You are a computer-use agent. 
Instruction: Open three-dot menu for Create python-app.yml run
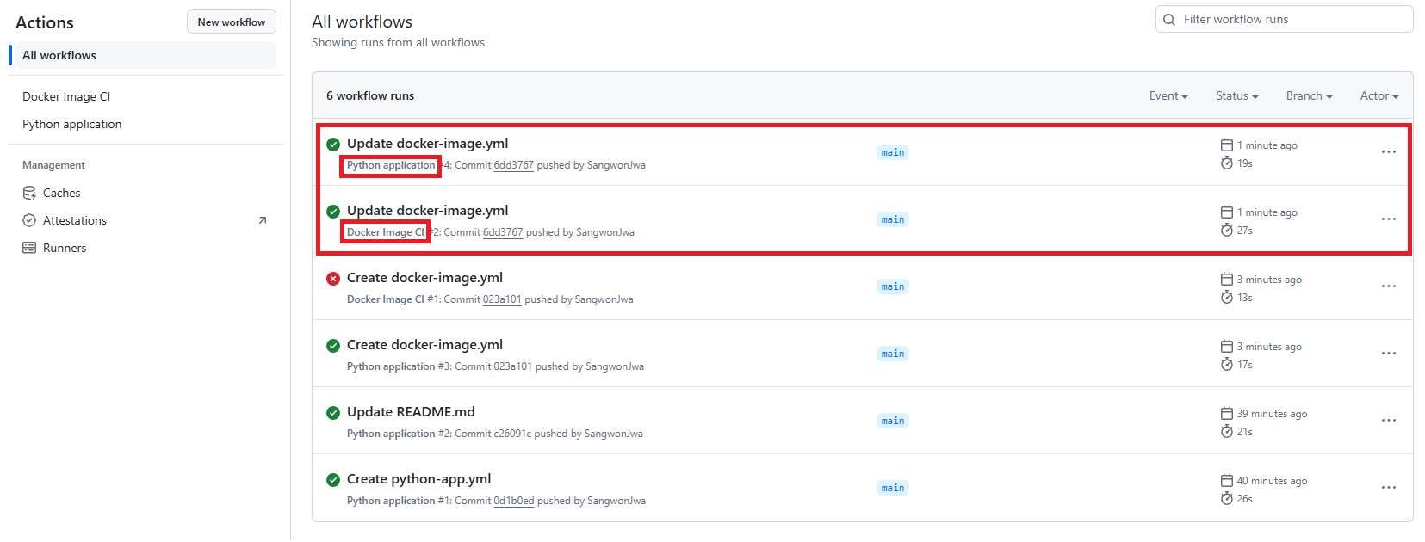tap(1388, 488)
